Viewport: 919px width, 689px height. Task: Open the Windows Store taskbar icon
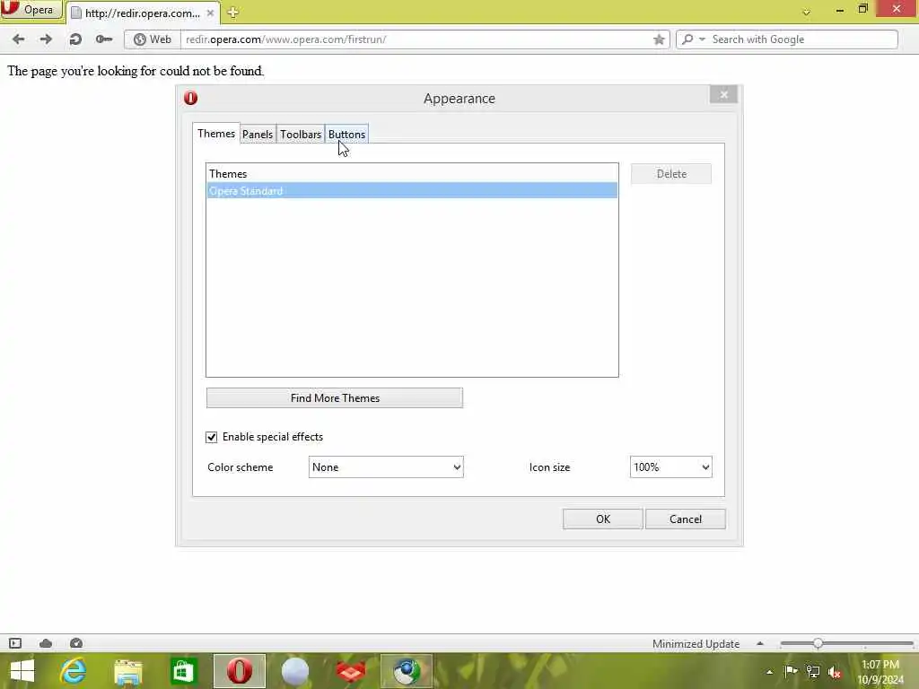[183, 671]
